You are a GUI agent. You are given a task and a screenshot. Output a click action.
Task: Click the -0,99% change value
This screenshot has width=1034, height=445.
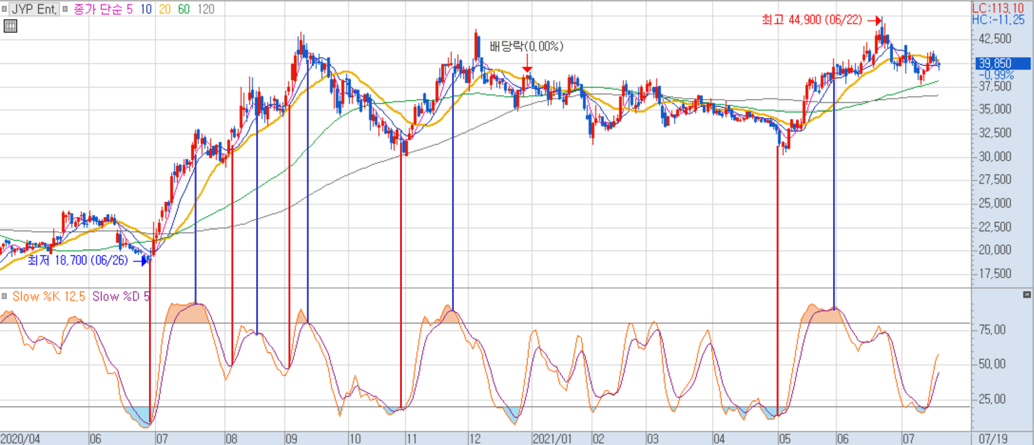(x=997, y=75)
